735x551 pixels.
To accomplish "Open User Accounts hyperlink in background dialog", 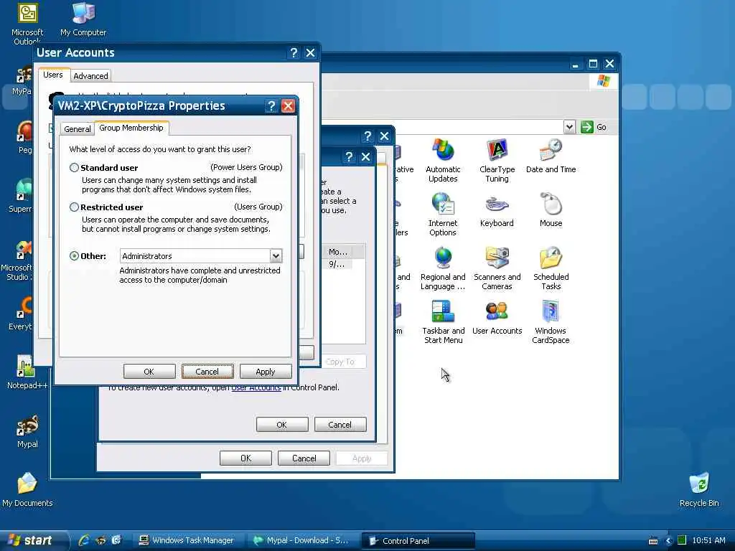I will [x=256, y=388].
